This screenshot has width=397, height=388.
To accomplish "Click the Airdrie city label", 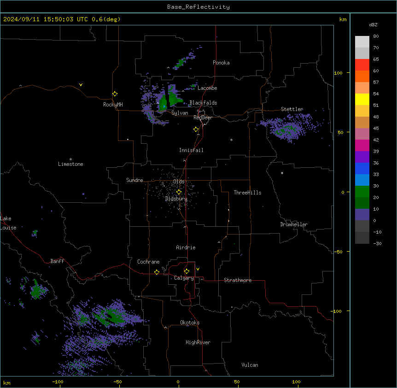I will tap(186, 247).
